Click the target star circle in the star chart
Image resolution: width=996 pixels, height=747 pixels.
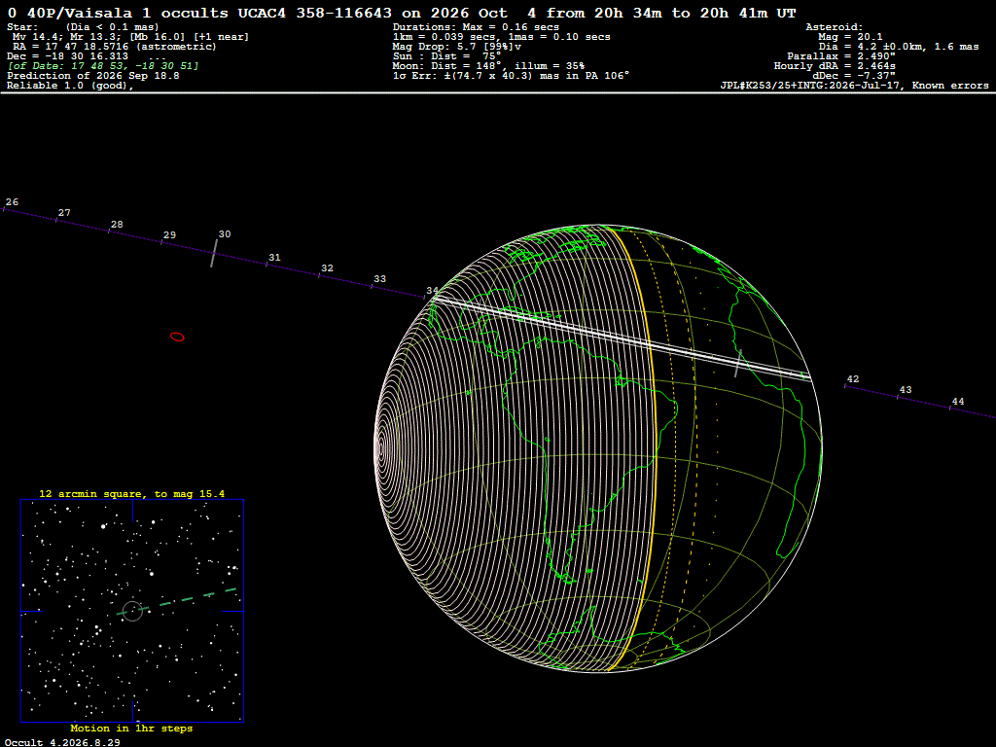pos(132,611)
